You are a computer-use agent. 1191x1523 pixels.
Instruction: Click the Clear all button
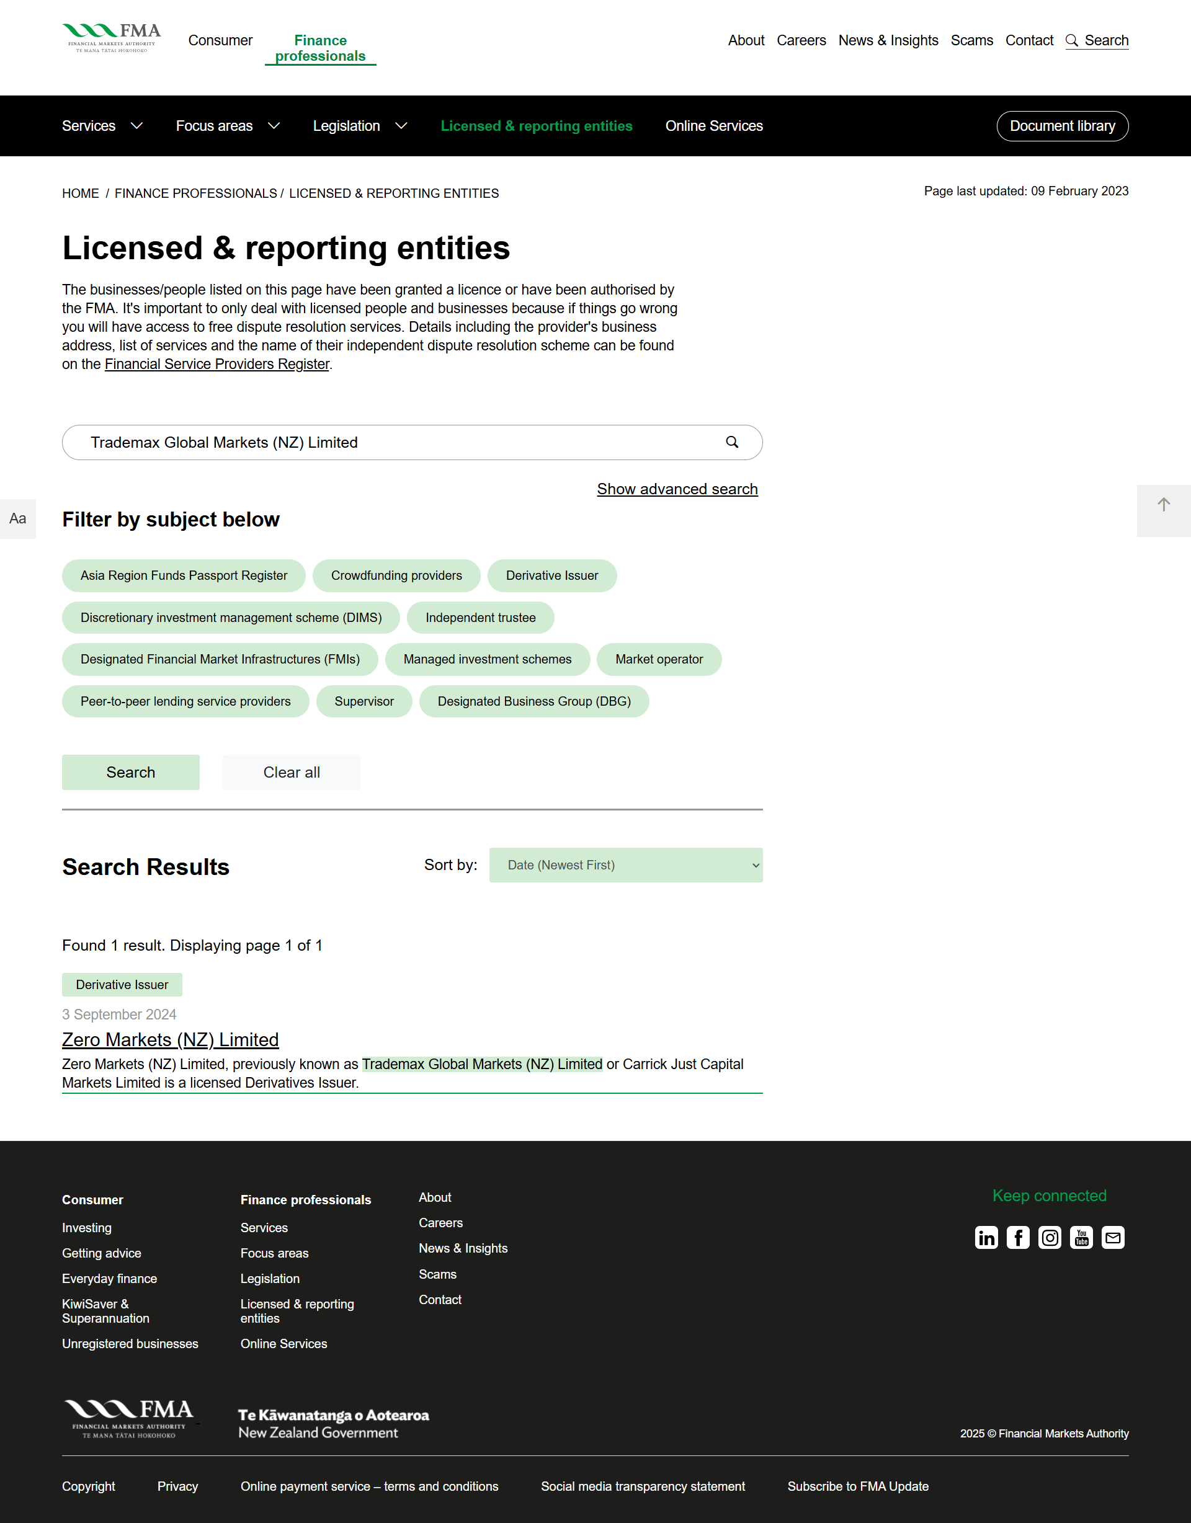click(292, 772)
